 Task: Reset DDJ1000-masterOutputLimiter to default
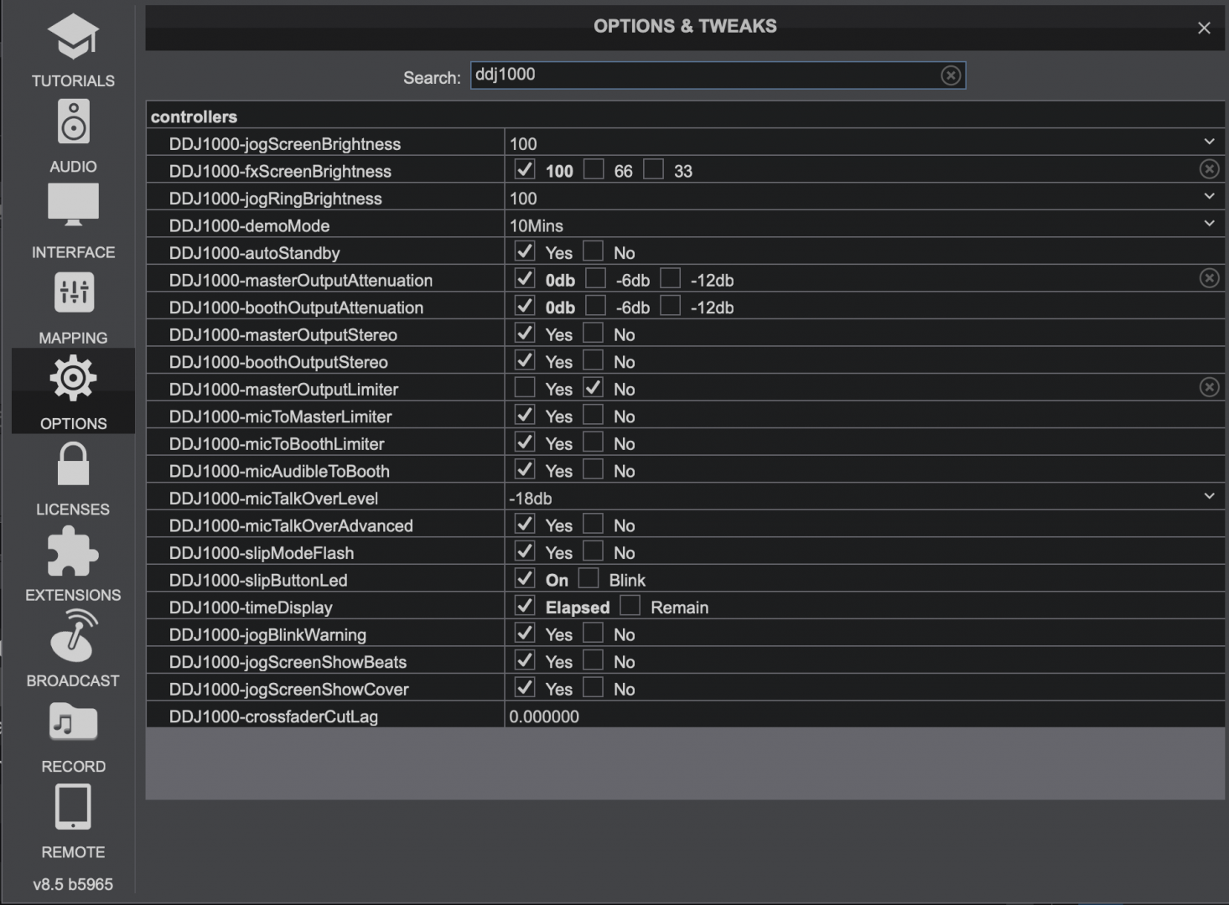(x=1209, y=387)
